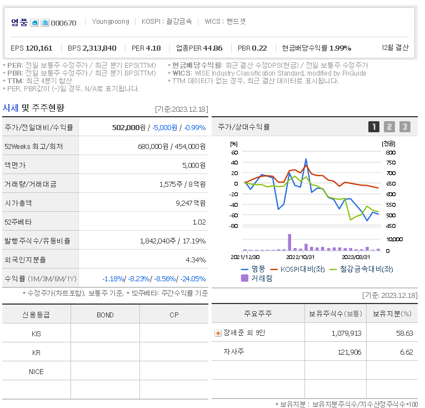
Task: Click the -24.05% 1Y return value
Action: pos(193,278)
